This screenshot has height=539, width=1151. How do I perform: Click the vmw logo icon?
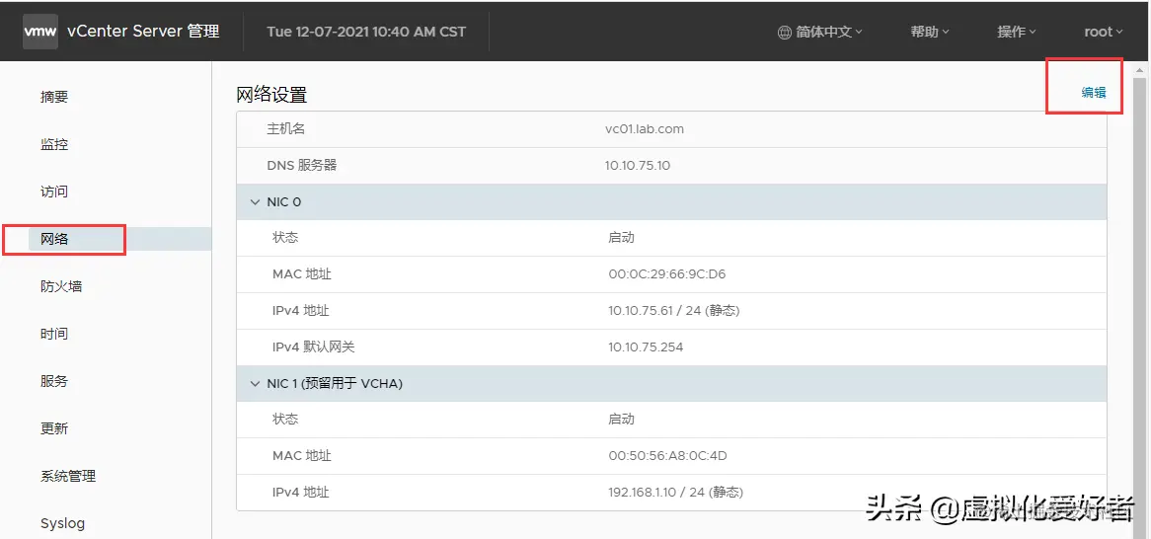40,32
